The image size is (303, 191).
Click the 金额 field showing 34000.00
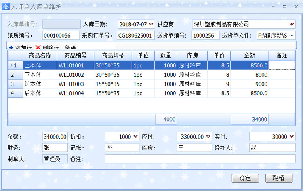coord(55,136)
